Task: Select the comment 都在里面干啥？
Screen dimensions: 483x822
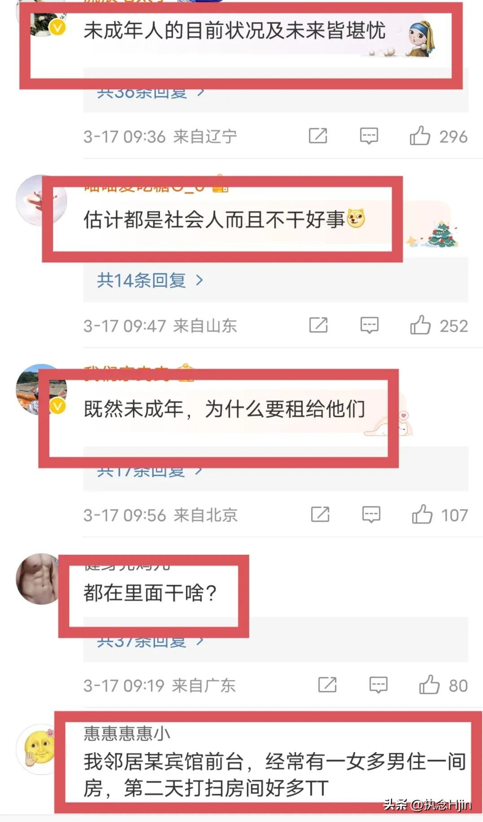Action: coord(150,593)
